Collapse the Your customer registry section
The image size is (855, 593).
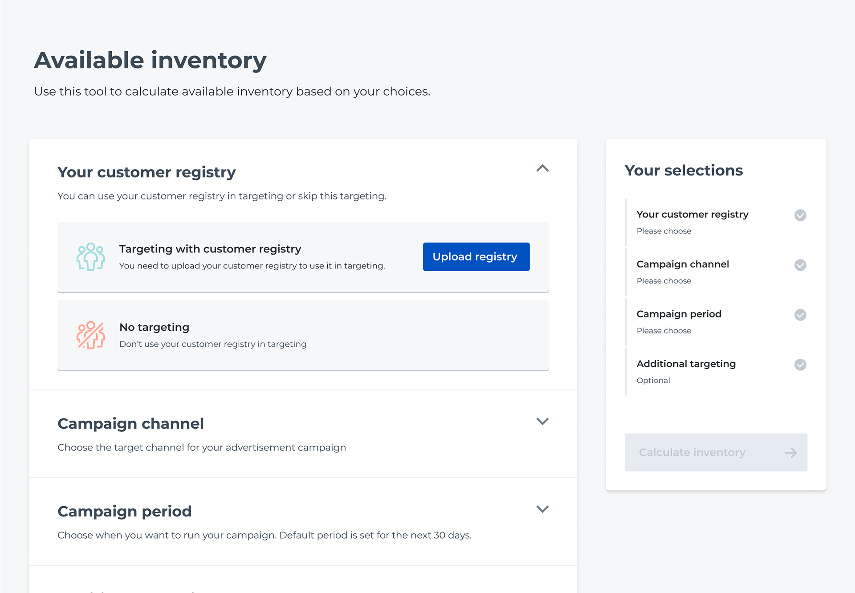pos(542,168)
